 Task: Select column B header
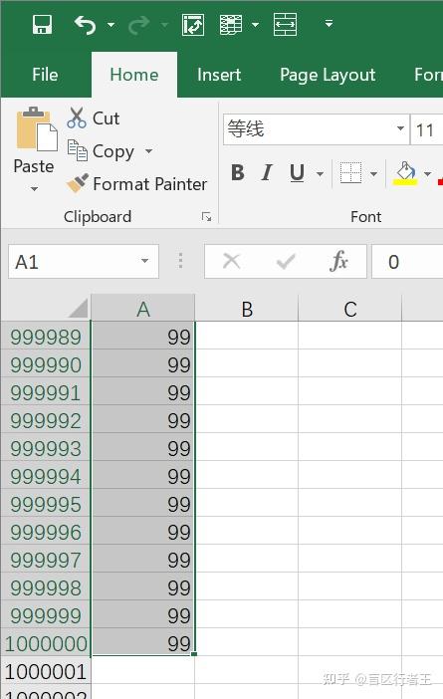(x=247, y=309)
